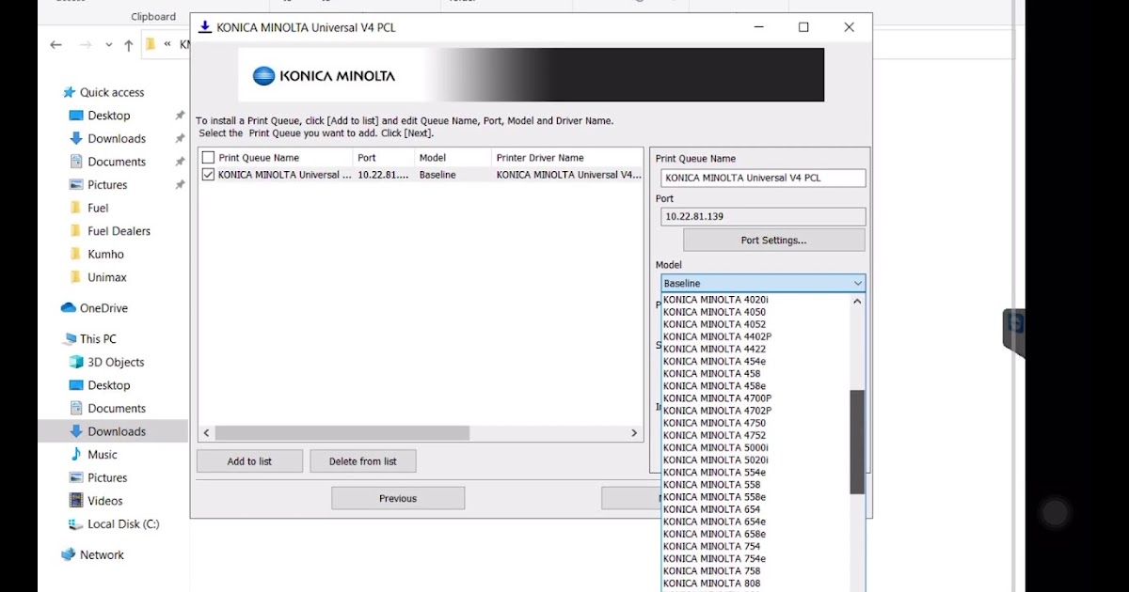This screenshot has height=592, width=1129.
Task: Select KONICA MINOLTA 4052 model
Action: click(x=714, y=324)
